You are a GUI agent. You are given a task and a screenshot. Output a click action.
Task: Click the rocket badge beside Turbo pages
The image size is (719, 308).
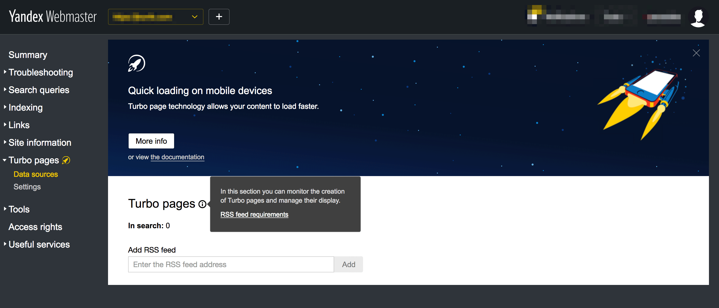(65, 160)
